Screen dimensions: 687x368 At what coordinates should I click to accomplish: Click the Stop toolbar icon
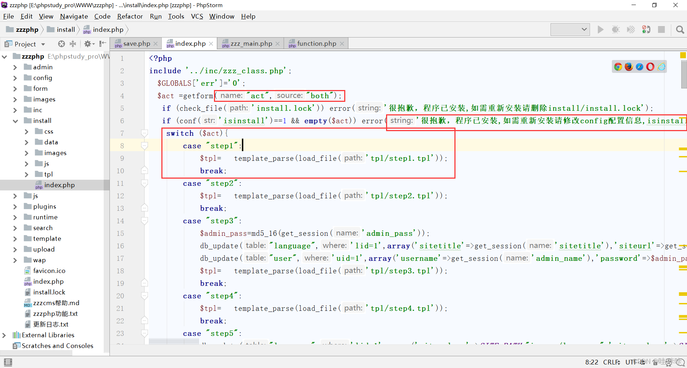coord(662,30)
